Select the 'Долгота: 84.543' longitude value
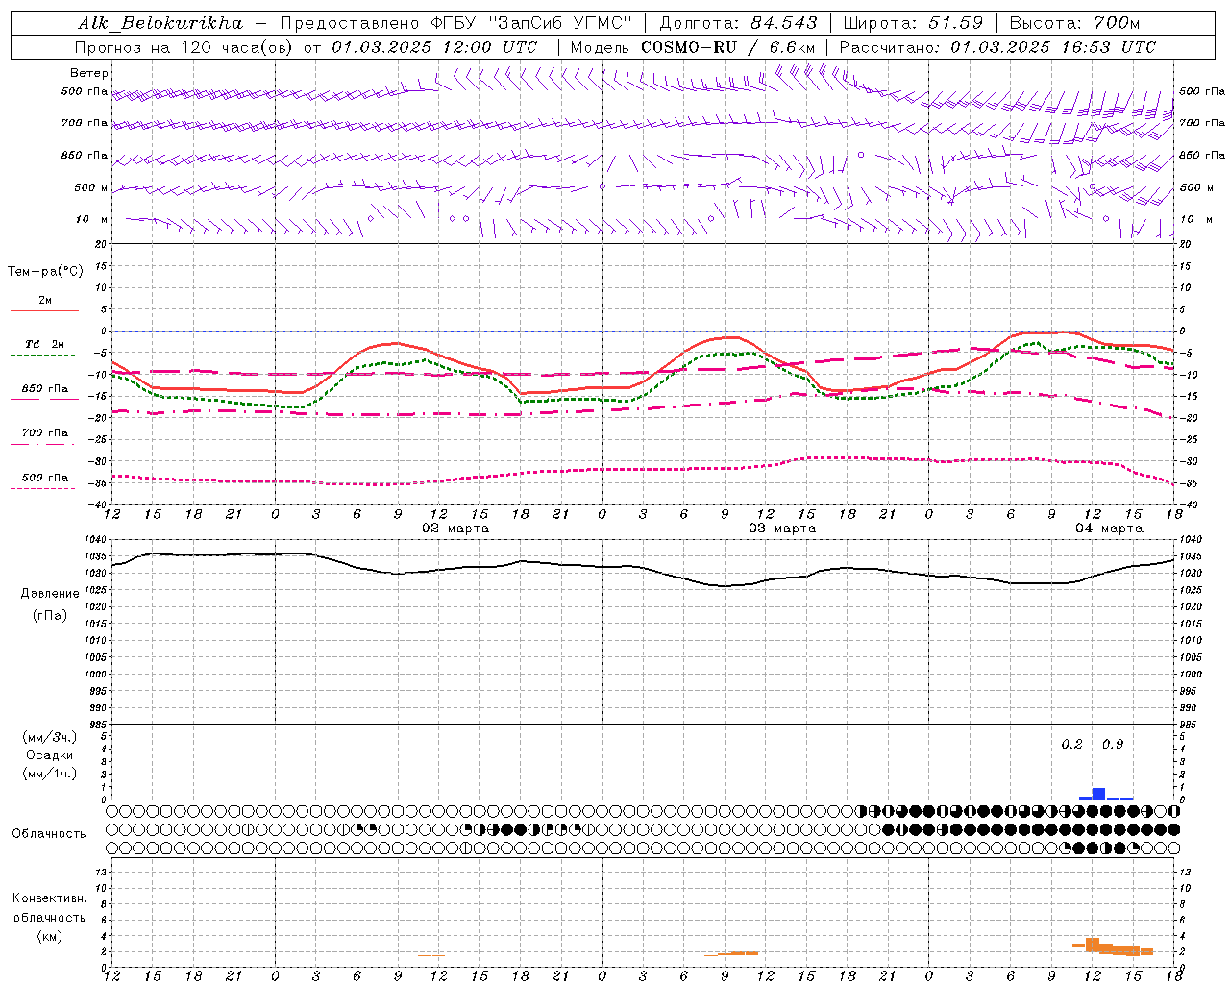The image size is (1230, 984). 738,23
